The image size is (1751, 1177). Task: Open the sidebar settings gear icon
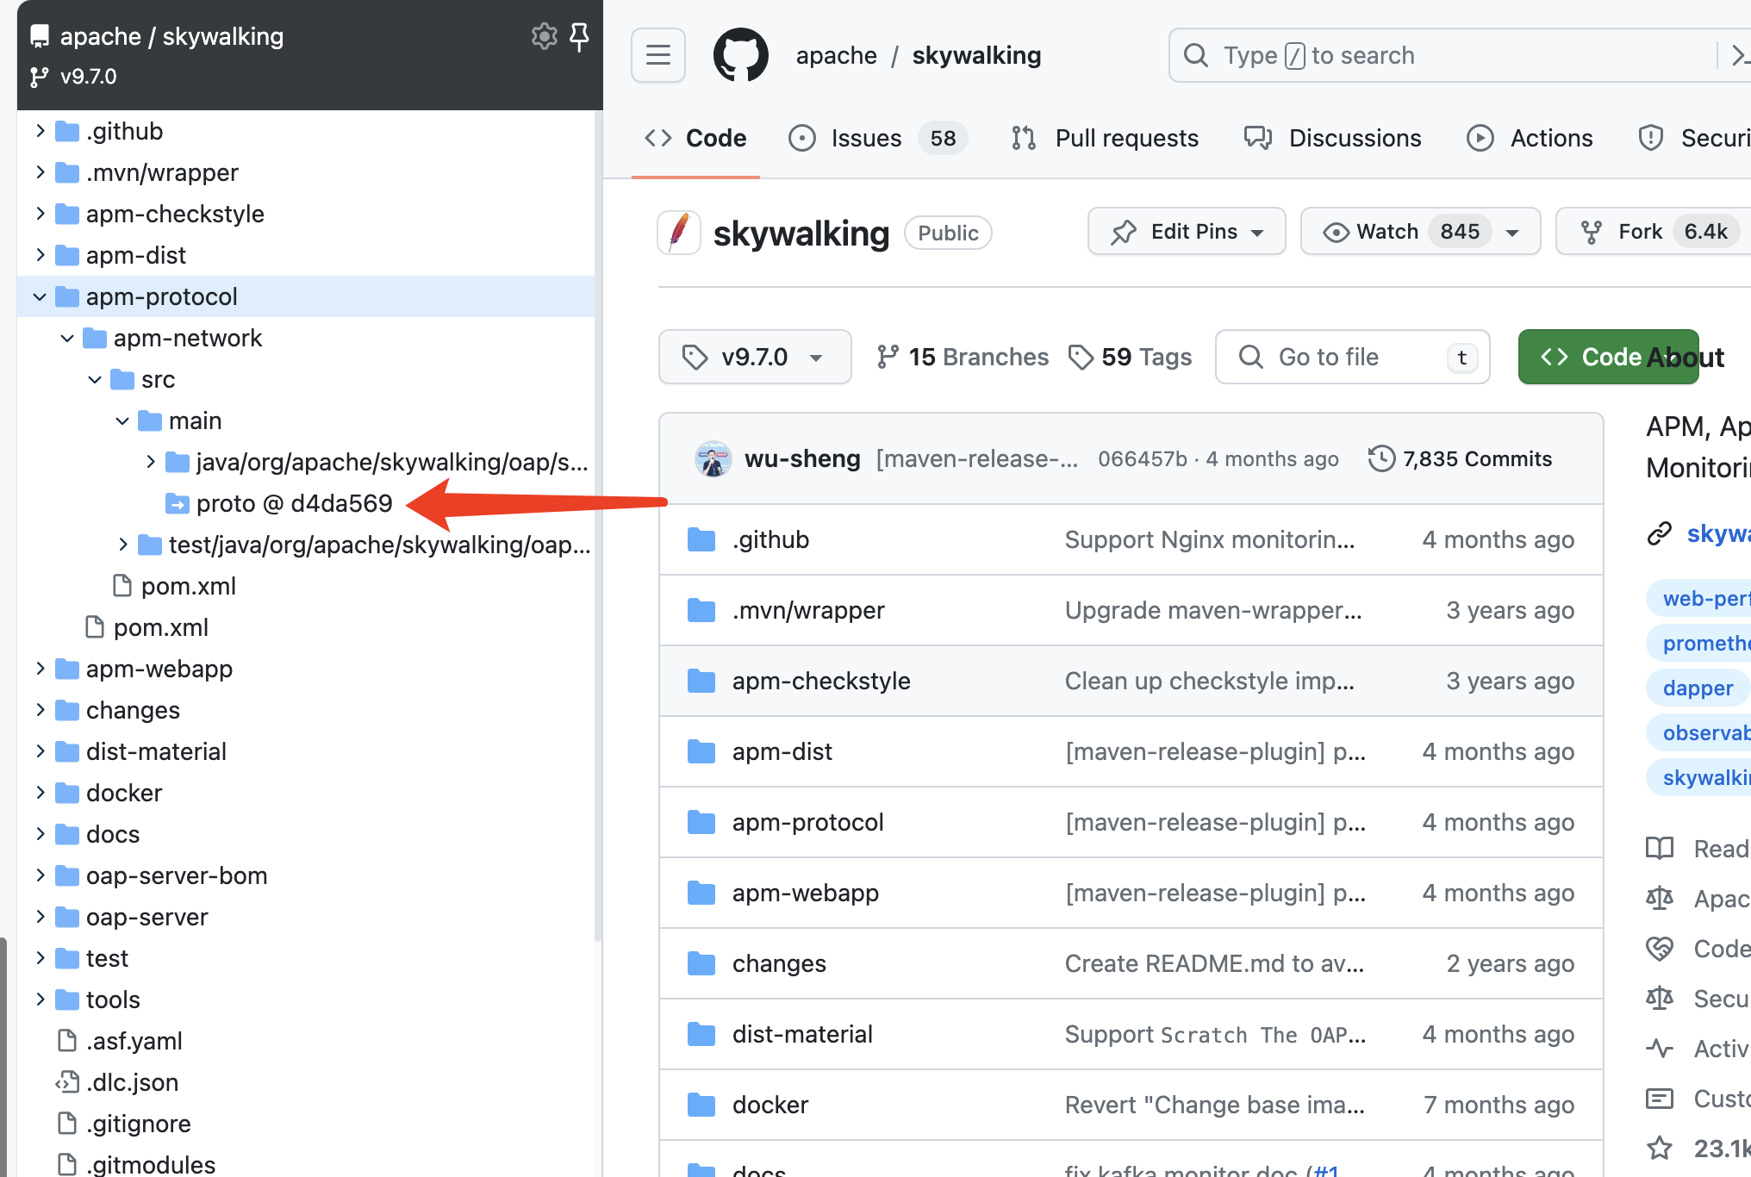[x=544, y=36]
